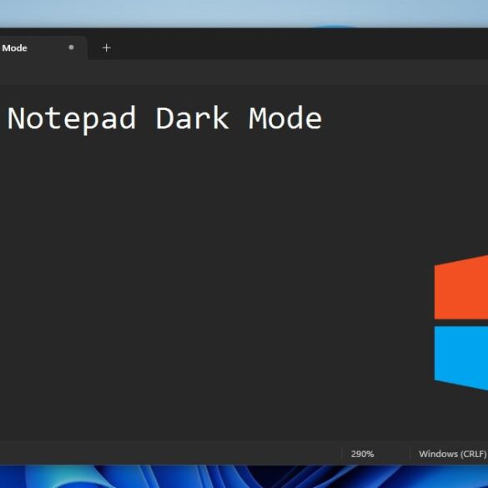Close the tab via its unsaved-changes dot
488x488 pixels.
(71, 48)
